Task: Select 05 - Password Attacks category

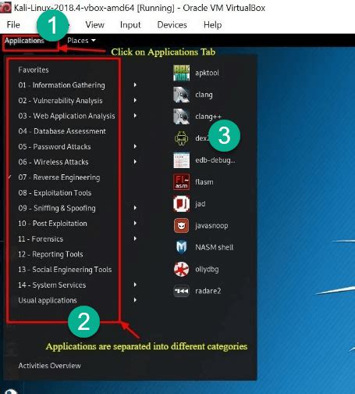Action: 55,147
